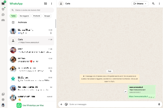The width and height of the screenshot is (163, 108).
Task: Open Settings gear in sidebar
Action: click(x=3, y=99)
